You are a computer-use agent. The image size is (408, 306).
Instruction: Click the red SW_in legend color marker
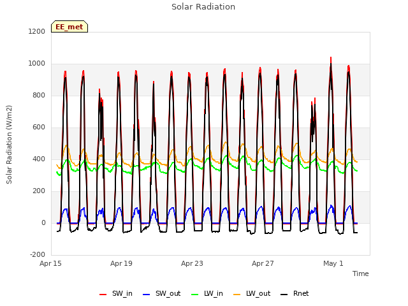tap(103, 295)
